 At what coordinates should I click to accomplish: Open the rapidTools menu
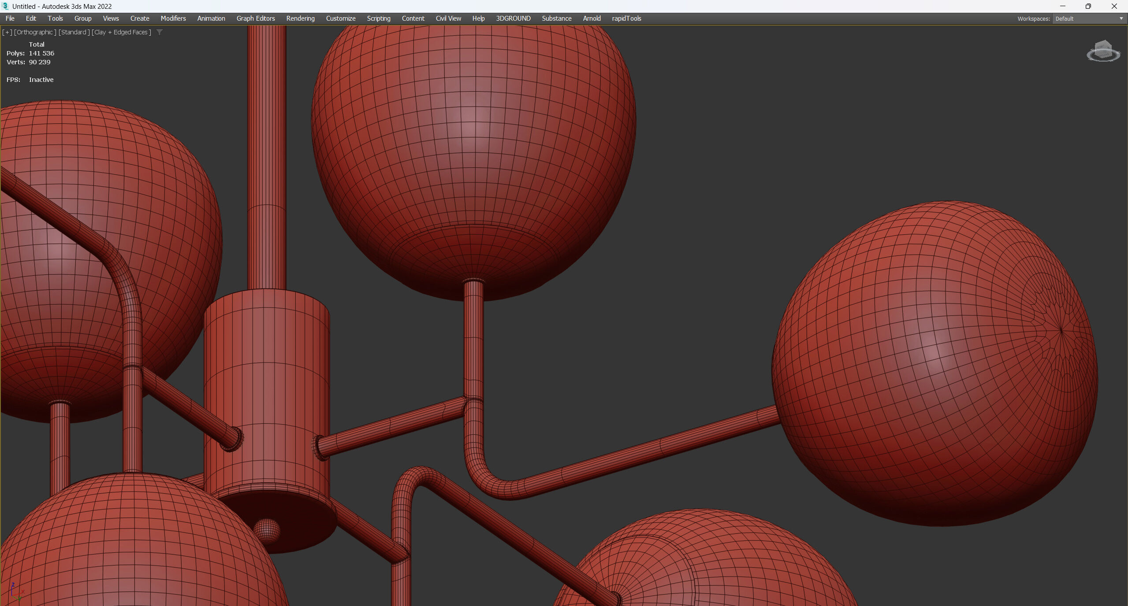coord(626,18)
